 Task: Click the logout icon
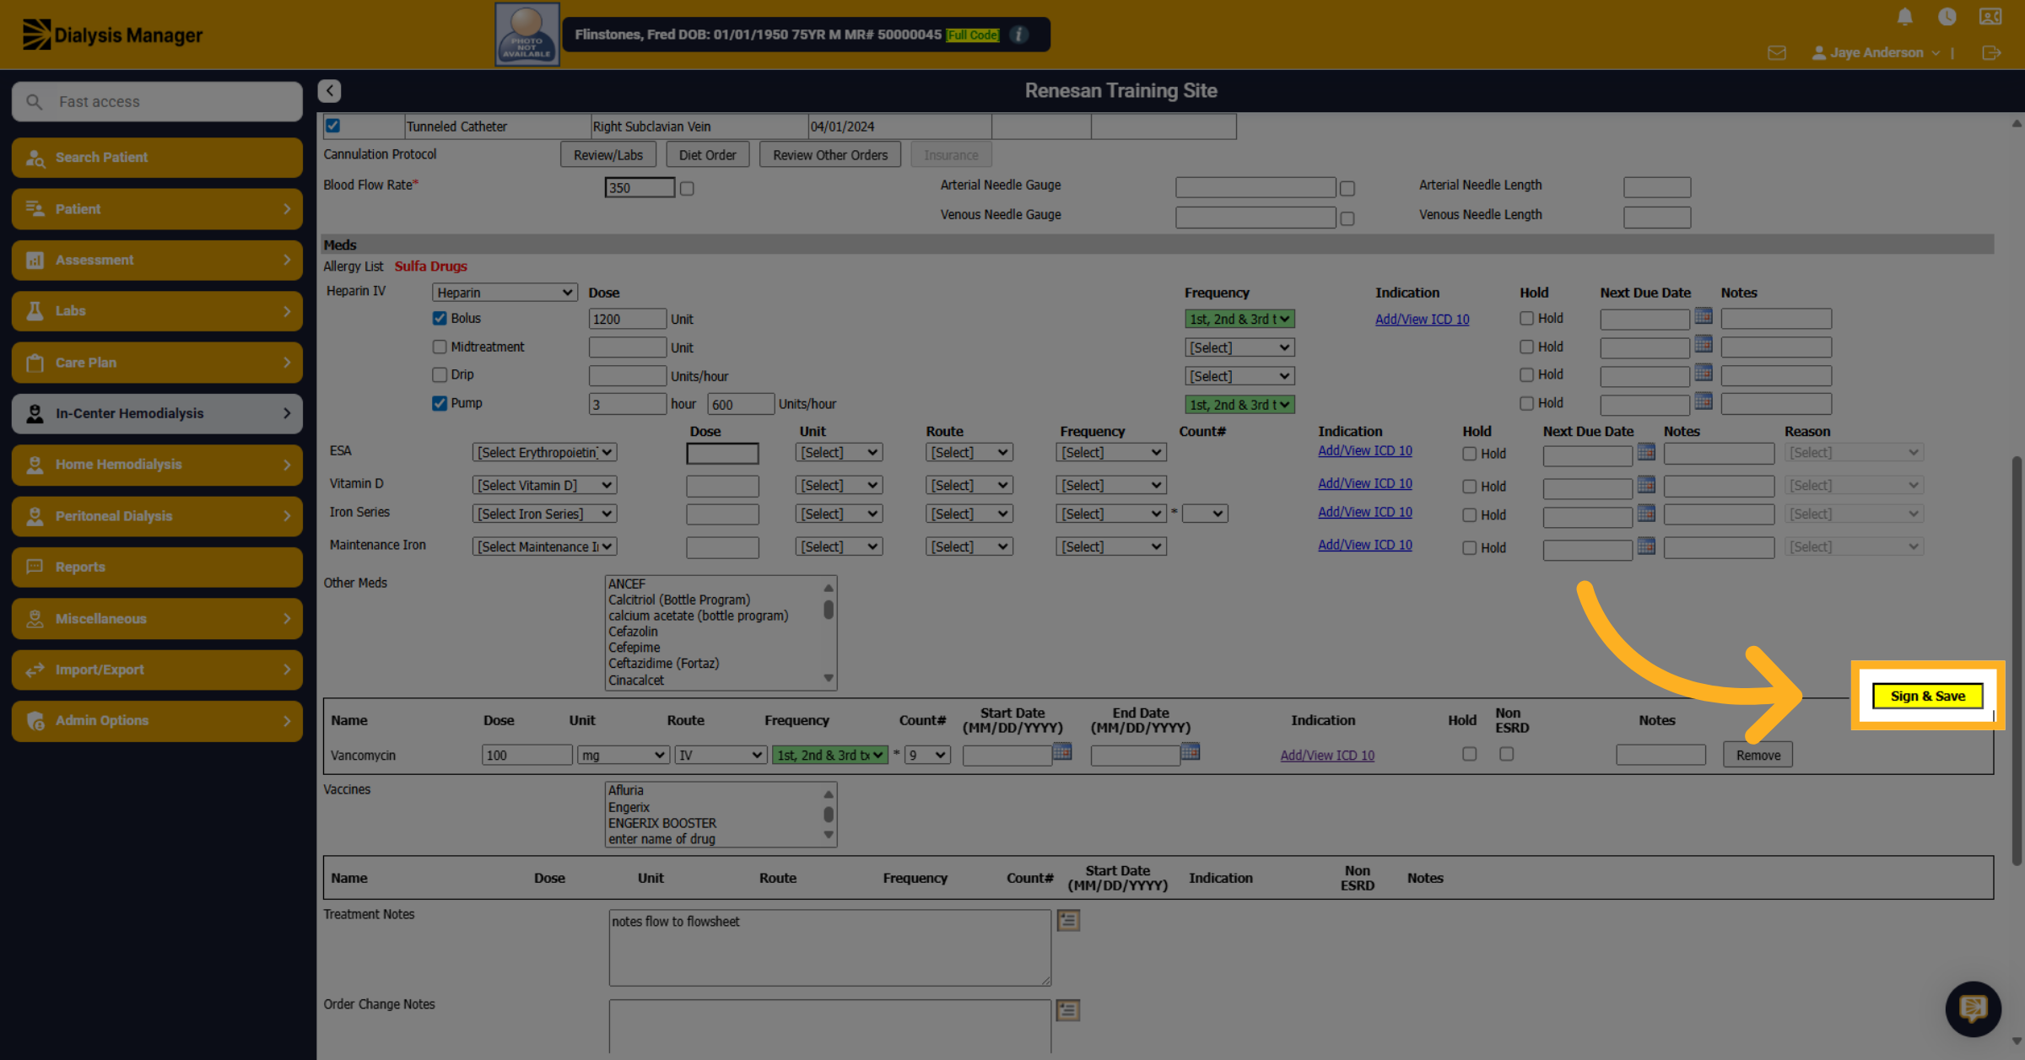tap(1991, 52)
